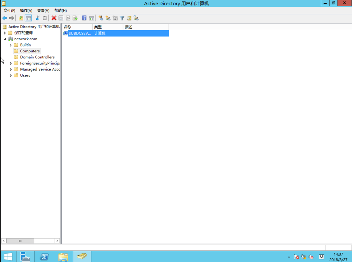Open Help with the blue question mark icon
352x262 pixels.
point(84,18)
